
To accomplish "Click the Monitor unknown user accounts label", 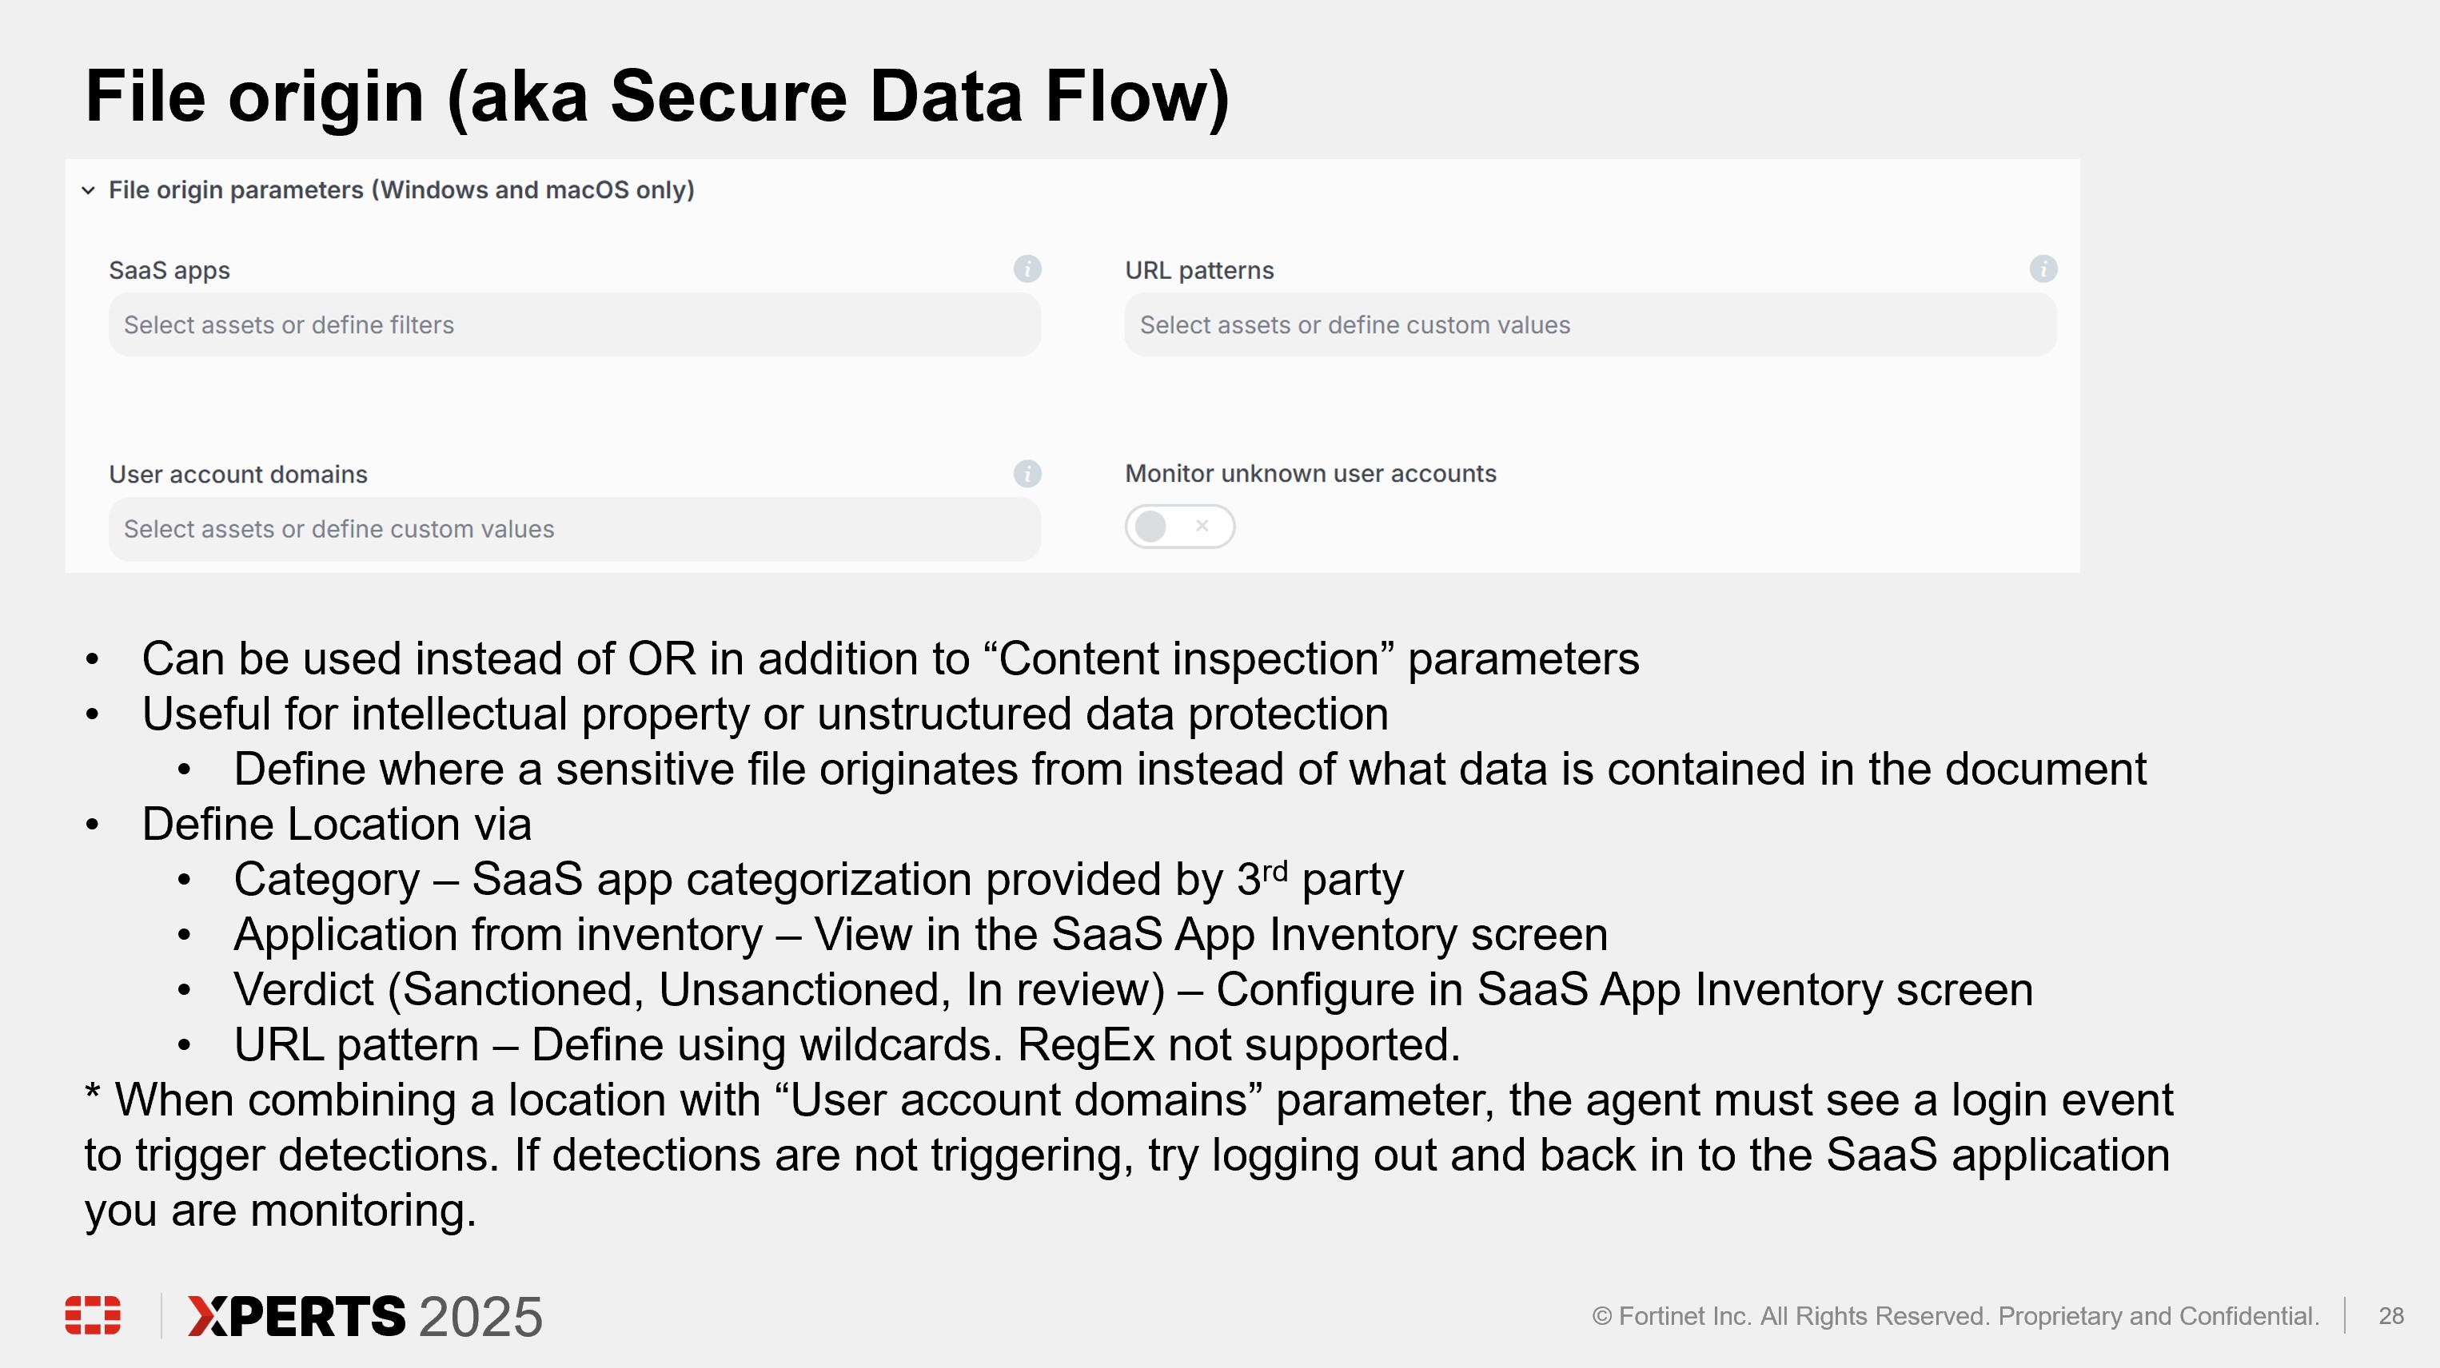I will (1311, 473).
